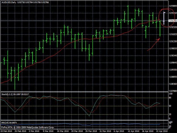Click the current price label 0.92766
This screenshot has width=177, height=133.
(173, 21)
